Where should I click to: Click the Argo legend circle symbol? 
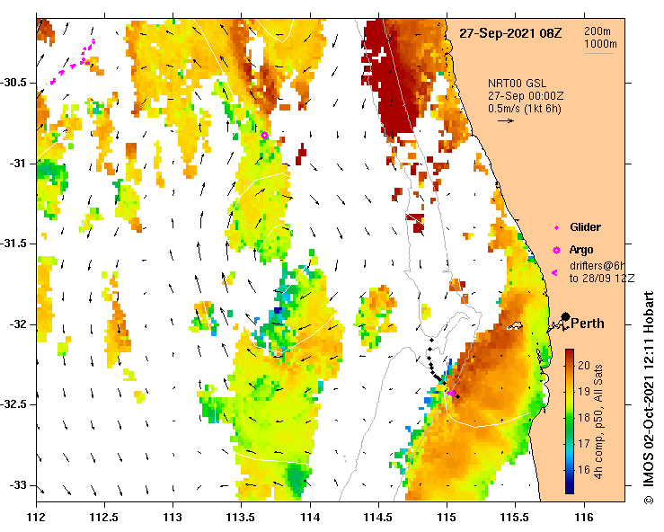pyautogui.click(x=556, y=250)
